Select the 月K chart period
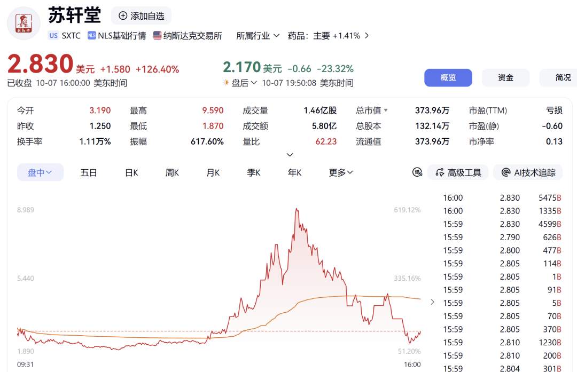577x372 pixels. pyautogui.click(x=213, y=172)
